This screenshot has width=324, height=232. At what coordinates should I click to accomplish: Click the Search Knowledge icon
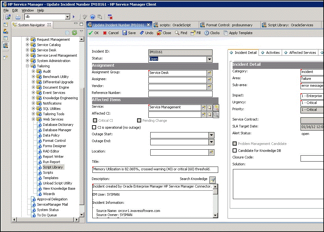(x=213, y=180)
